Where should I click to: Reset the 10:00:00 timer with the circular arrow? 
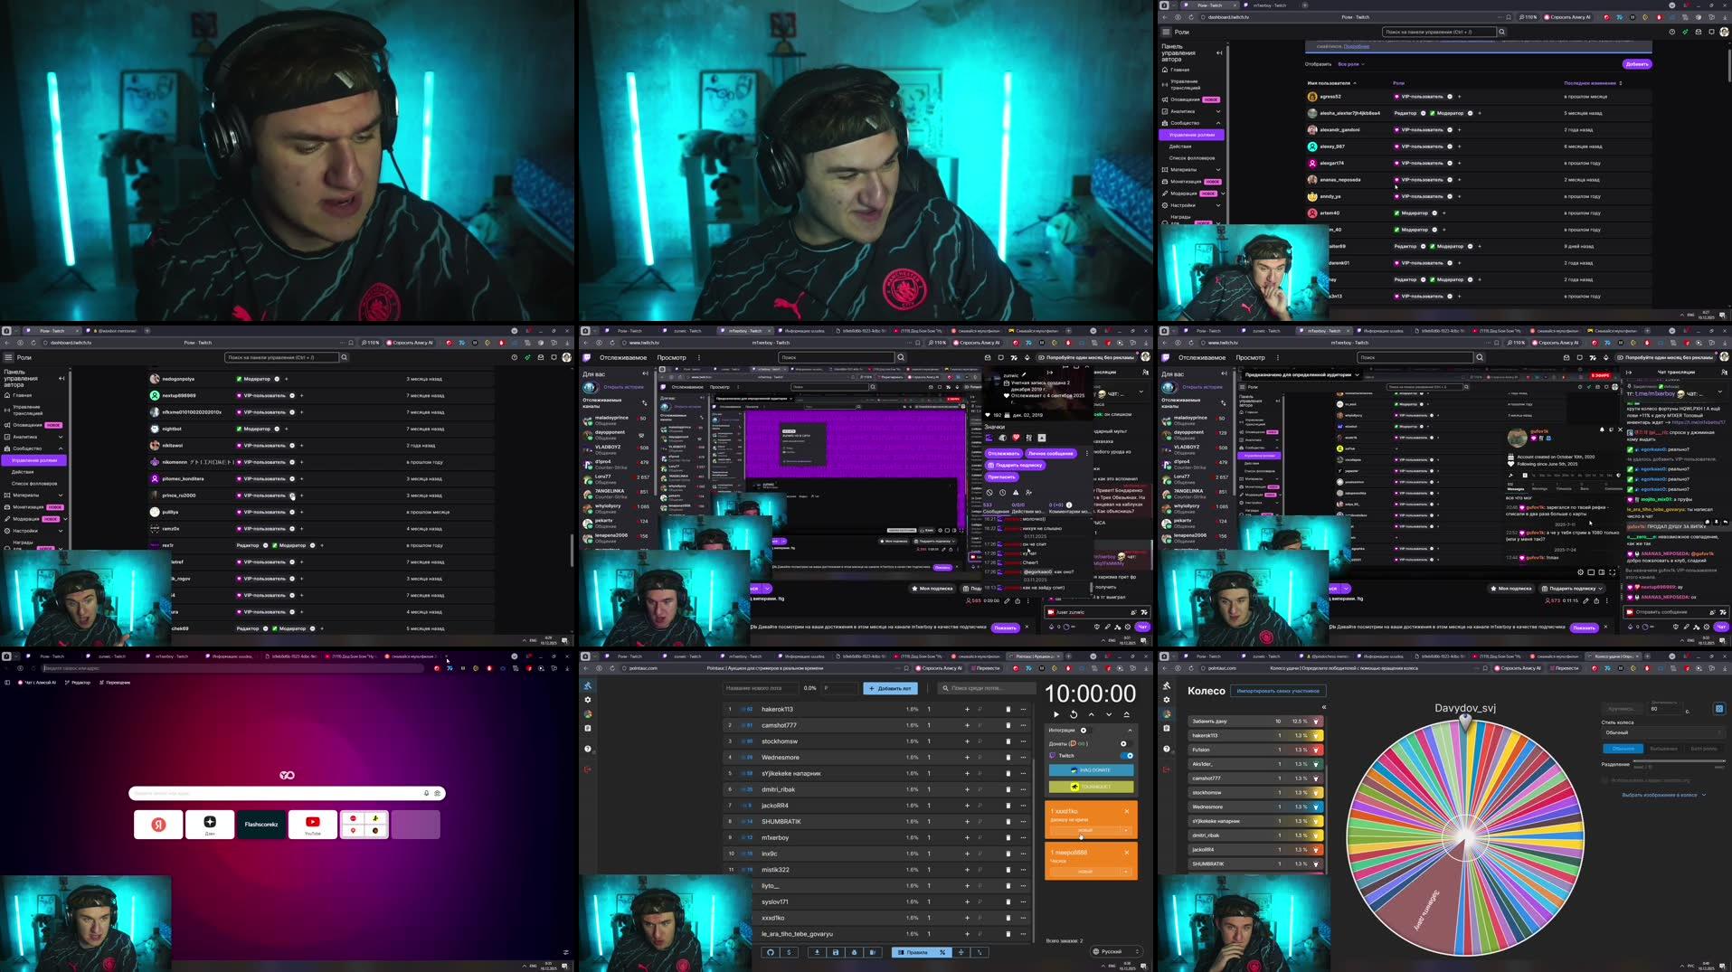click(1074, 714)
